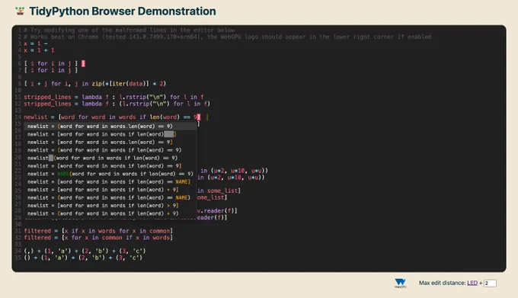Click line 31 'filtered = [x if x in words'
The width and height of the screenshot is (518, 298).
pos(98,231)
